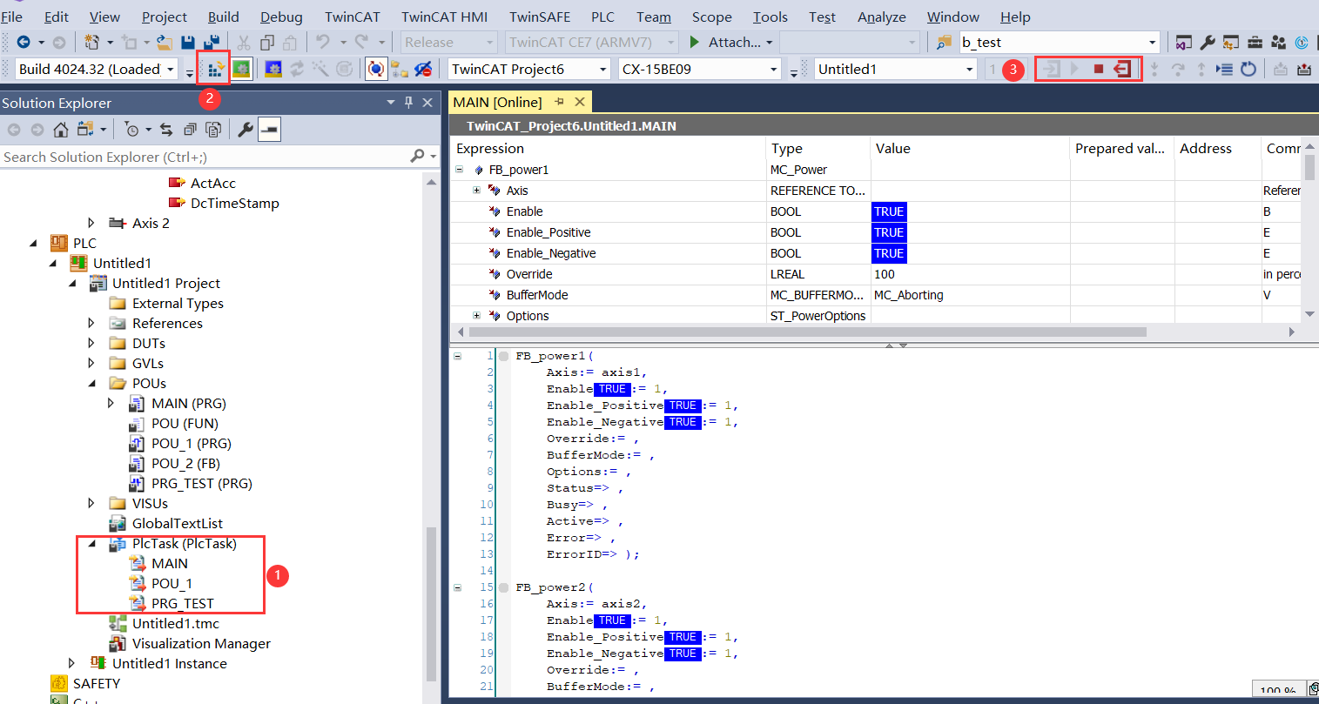Viewport: 1319px width, 704px height.
Task: Open the Untitled1 PLC project dropdown
Action: coord(970,69)
